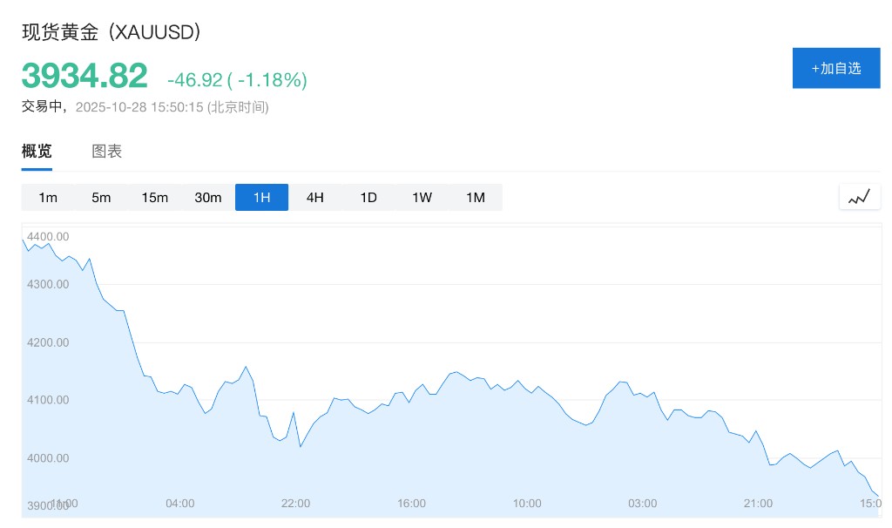Click the -46.92 (-1.18%) change value
This screenshot has width=892, height=528.
237,80
